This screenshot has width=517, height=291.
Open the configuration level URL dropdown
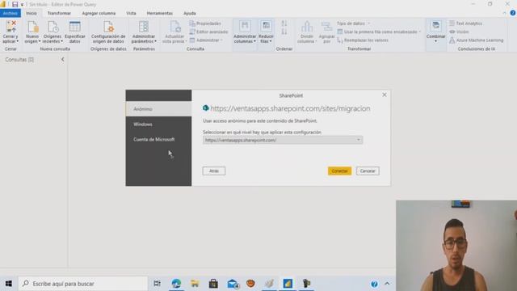pyautogui.click(x=283, y=140)
